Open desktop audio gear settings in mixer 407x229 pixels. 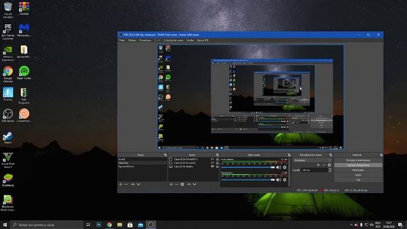(x=285, y=167)
